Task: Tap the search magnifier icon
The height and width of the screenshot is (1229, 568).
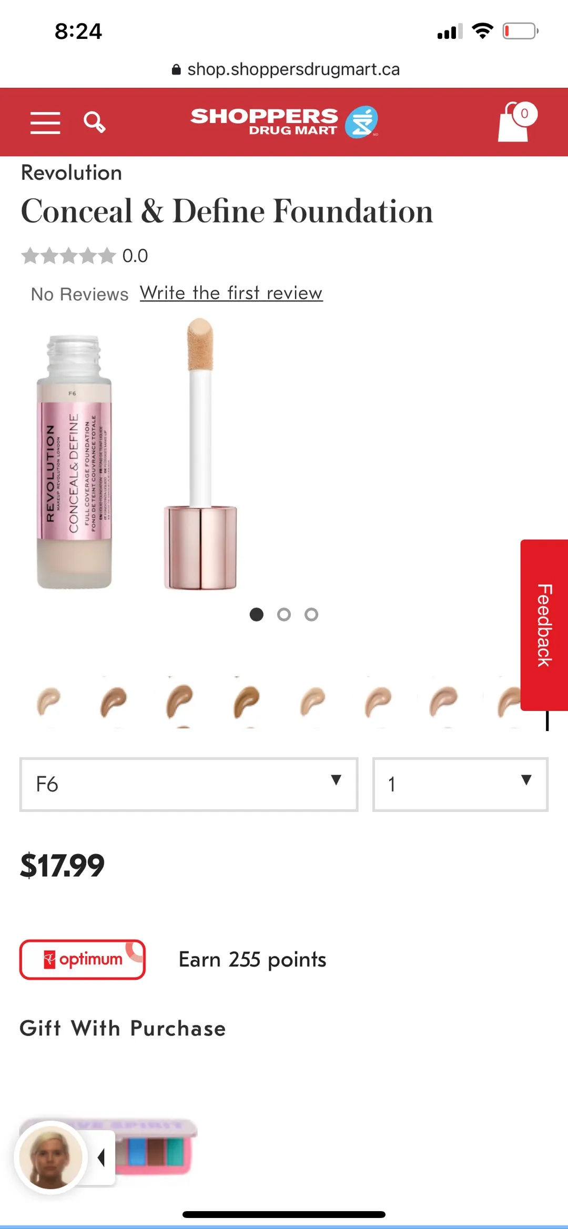Action: coord(95,122)
